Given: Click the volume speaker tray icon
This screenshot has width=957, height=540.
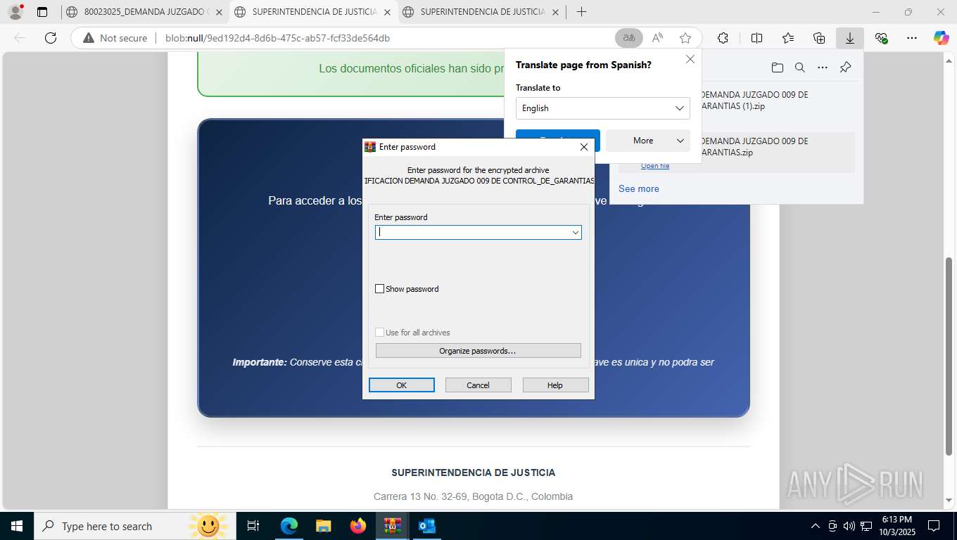Looking at the screenshot, I should click(x=849, y=526).
